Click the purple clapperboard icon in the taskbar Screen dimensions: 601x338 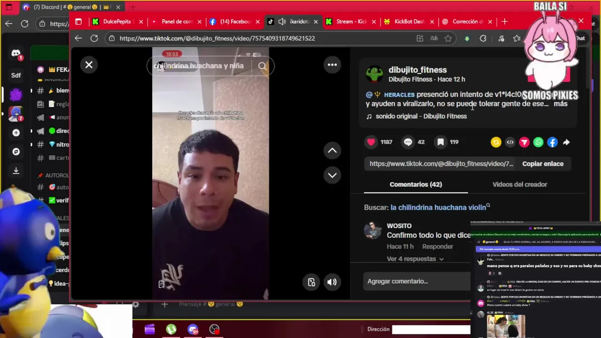tap(149, 330)
